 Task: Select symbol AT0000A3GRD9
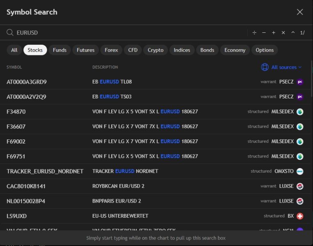click(x=27, y=82)
